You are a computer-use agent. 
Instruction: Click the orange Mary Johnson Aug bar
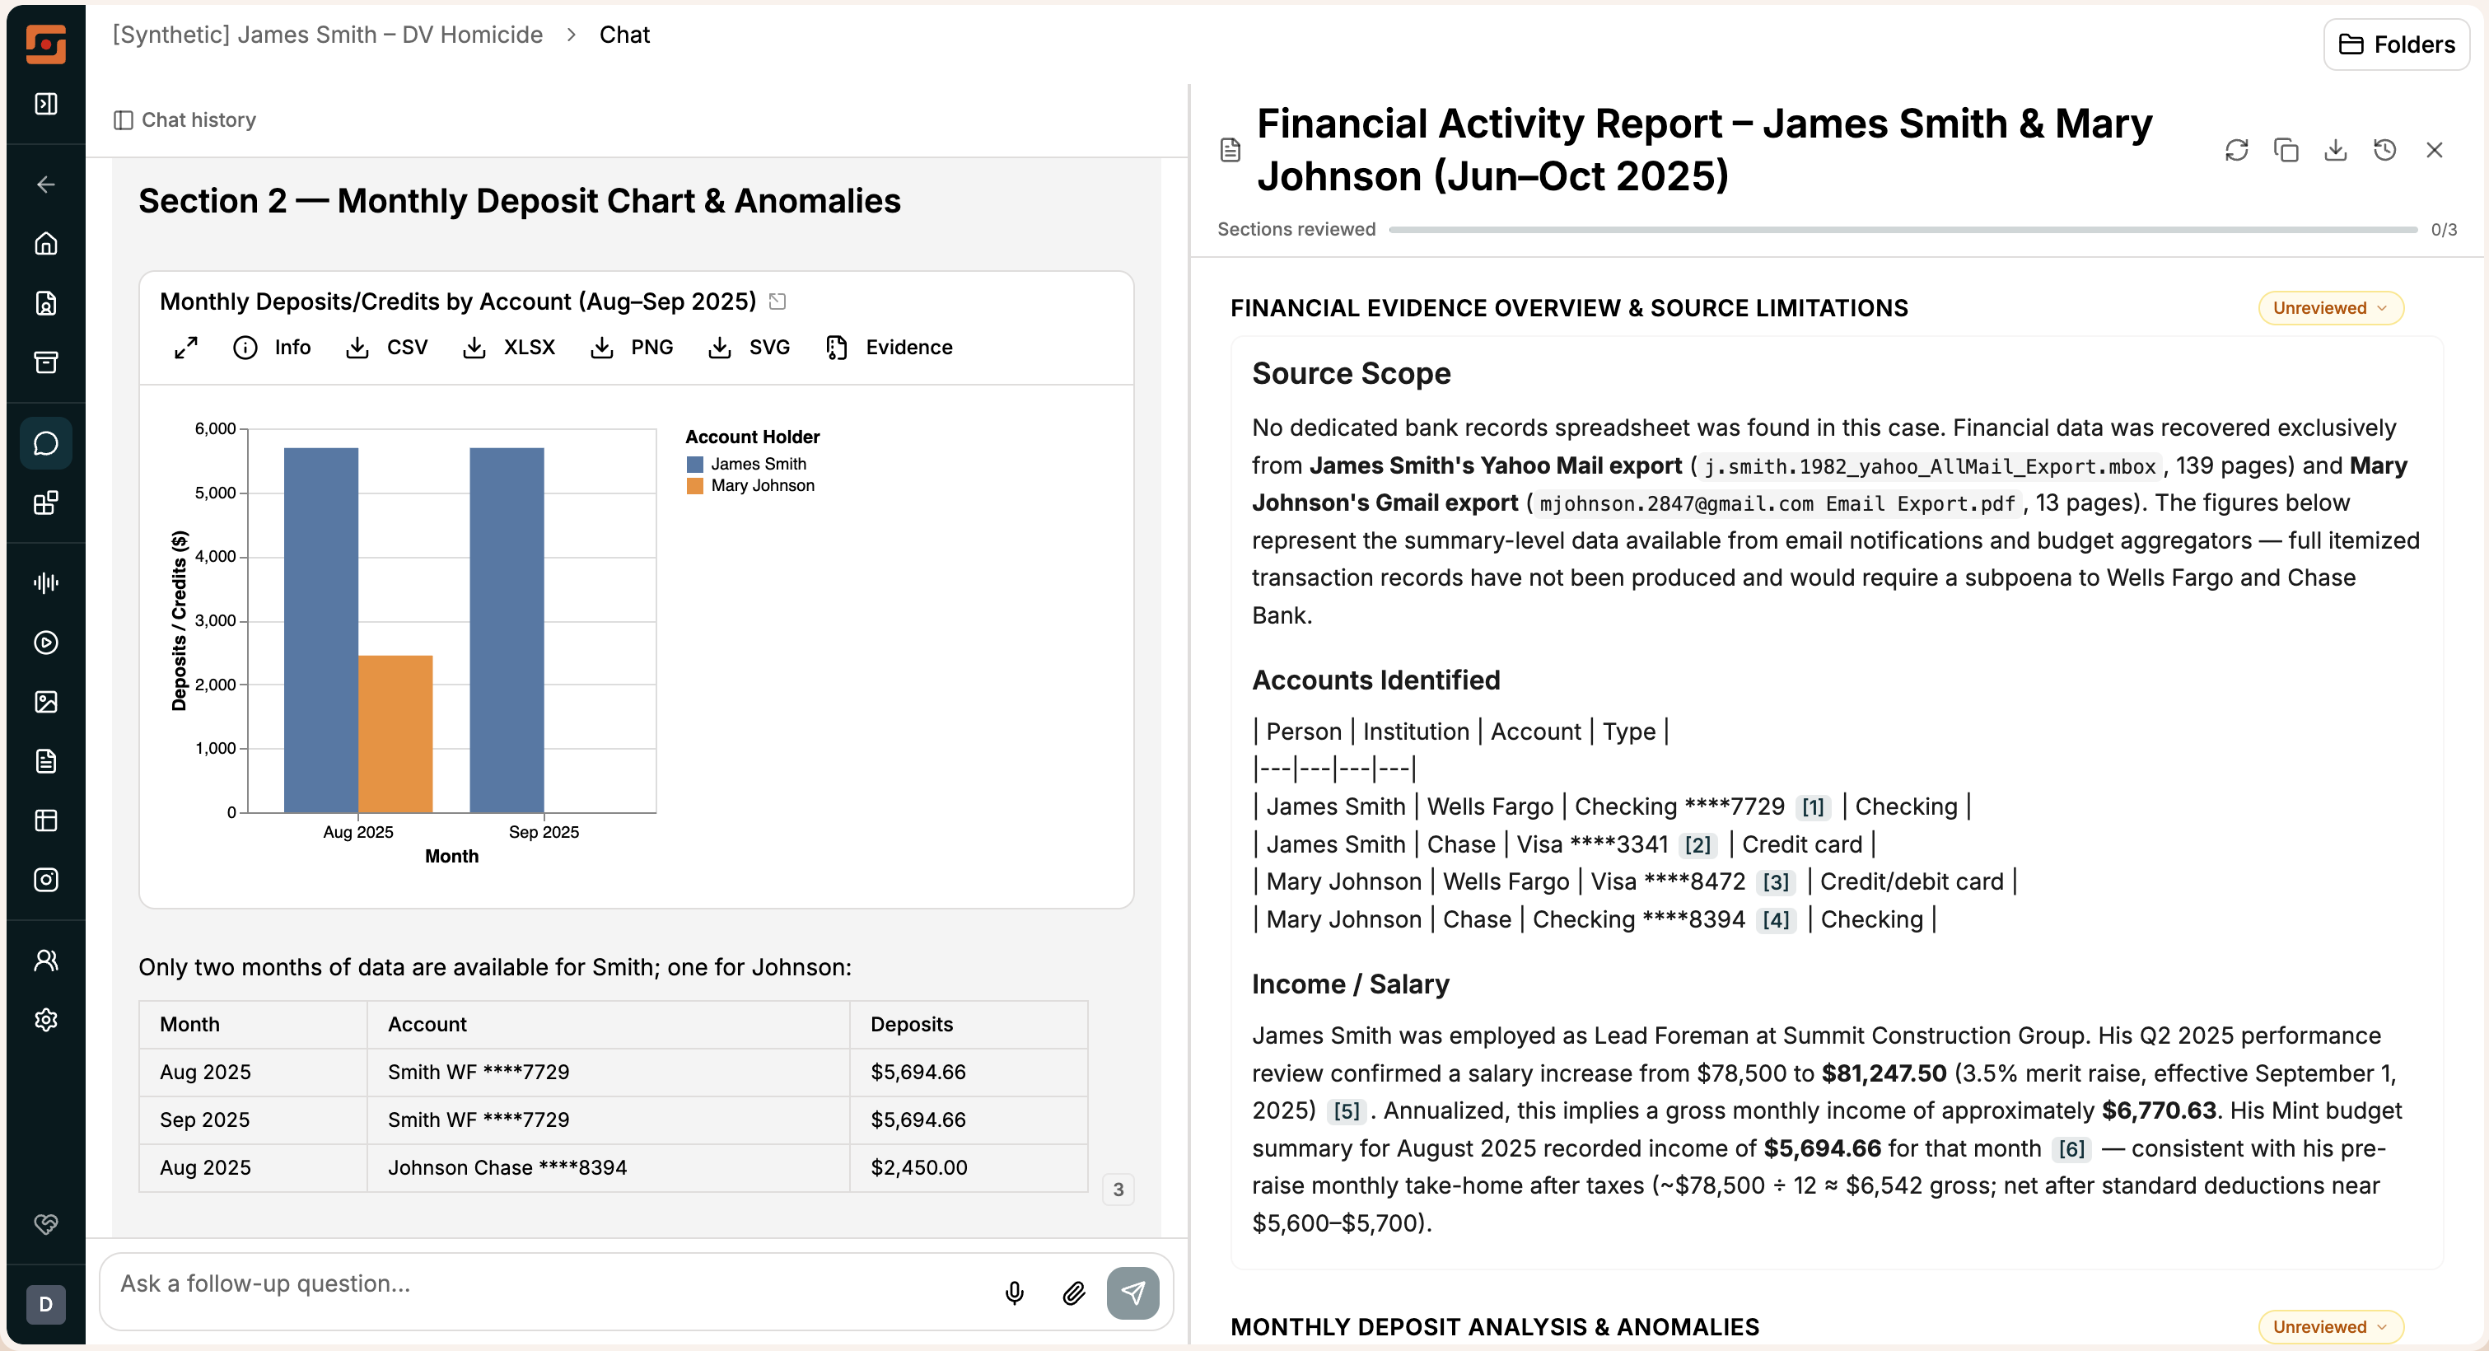coord(395,735)
